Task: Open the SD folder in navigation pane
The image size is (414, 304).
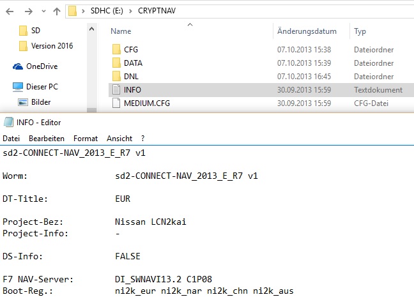Action: 35,31
